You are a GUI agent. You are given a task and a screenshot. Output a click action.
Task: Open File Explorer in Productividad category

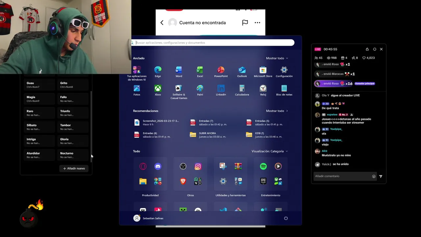click(x=143, y=181)
